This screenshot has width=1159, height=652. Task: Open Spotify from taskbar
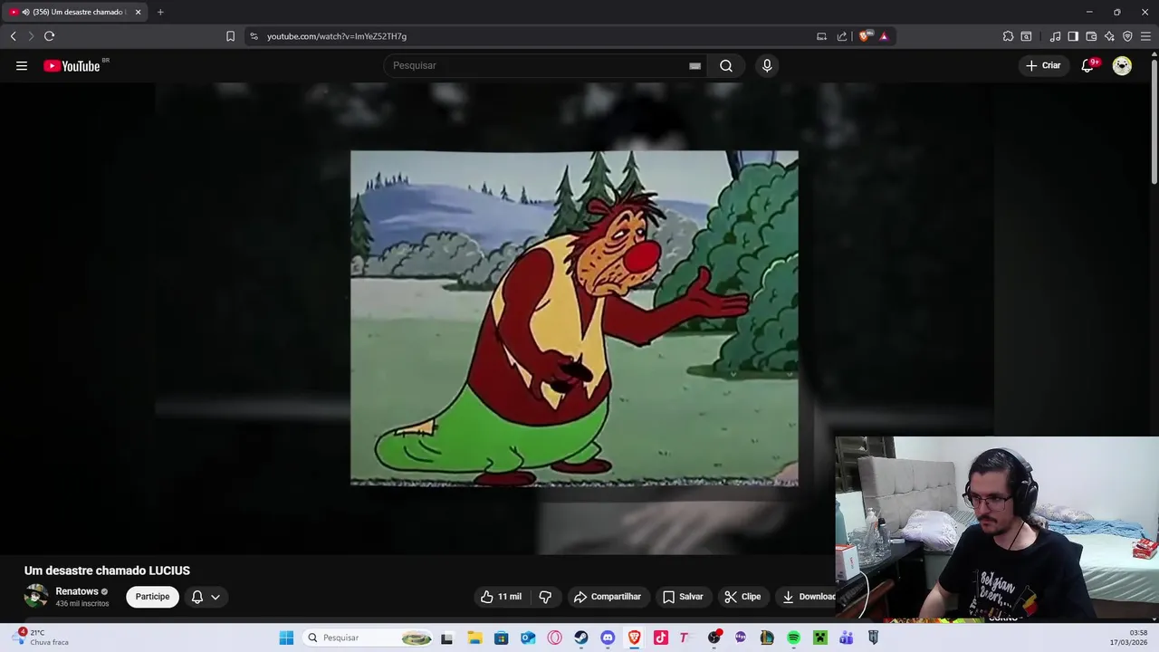793,638
